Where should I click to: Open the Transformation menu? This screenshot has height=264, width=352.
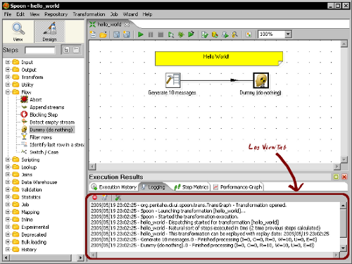click(89, 15)
